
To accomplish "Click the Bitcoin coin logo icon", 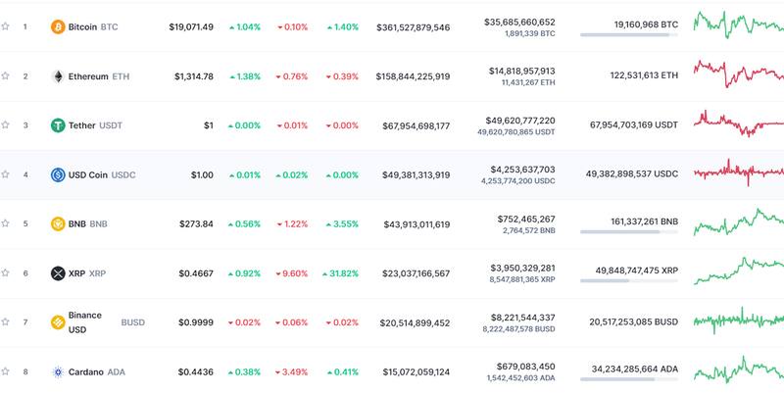I will click(58, 26).
